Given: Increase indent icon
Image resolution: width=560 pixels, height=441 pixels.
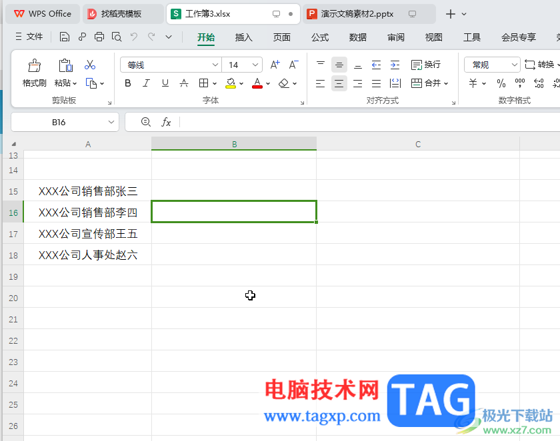Looking at the screenshot, I should tap(395, 65).
